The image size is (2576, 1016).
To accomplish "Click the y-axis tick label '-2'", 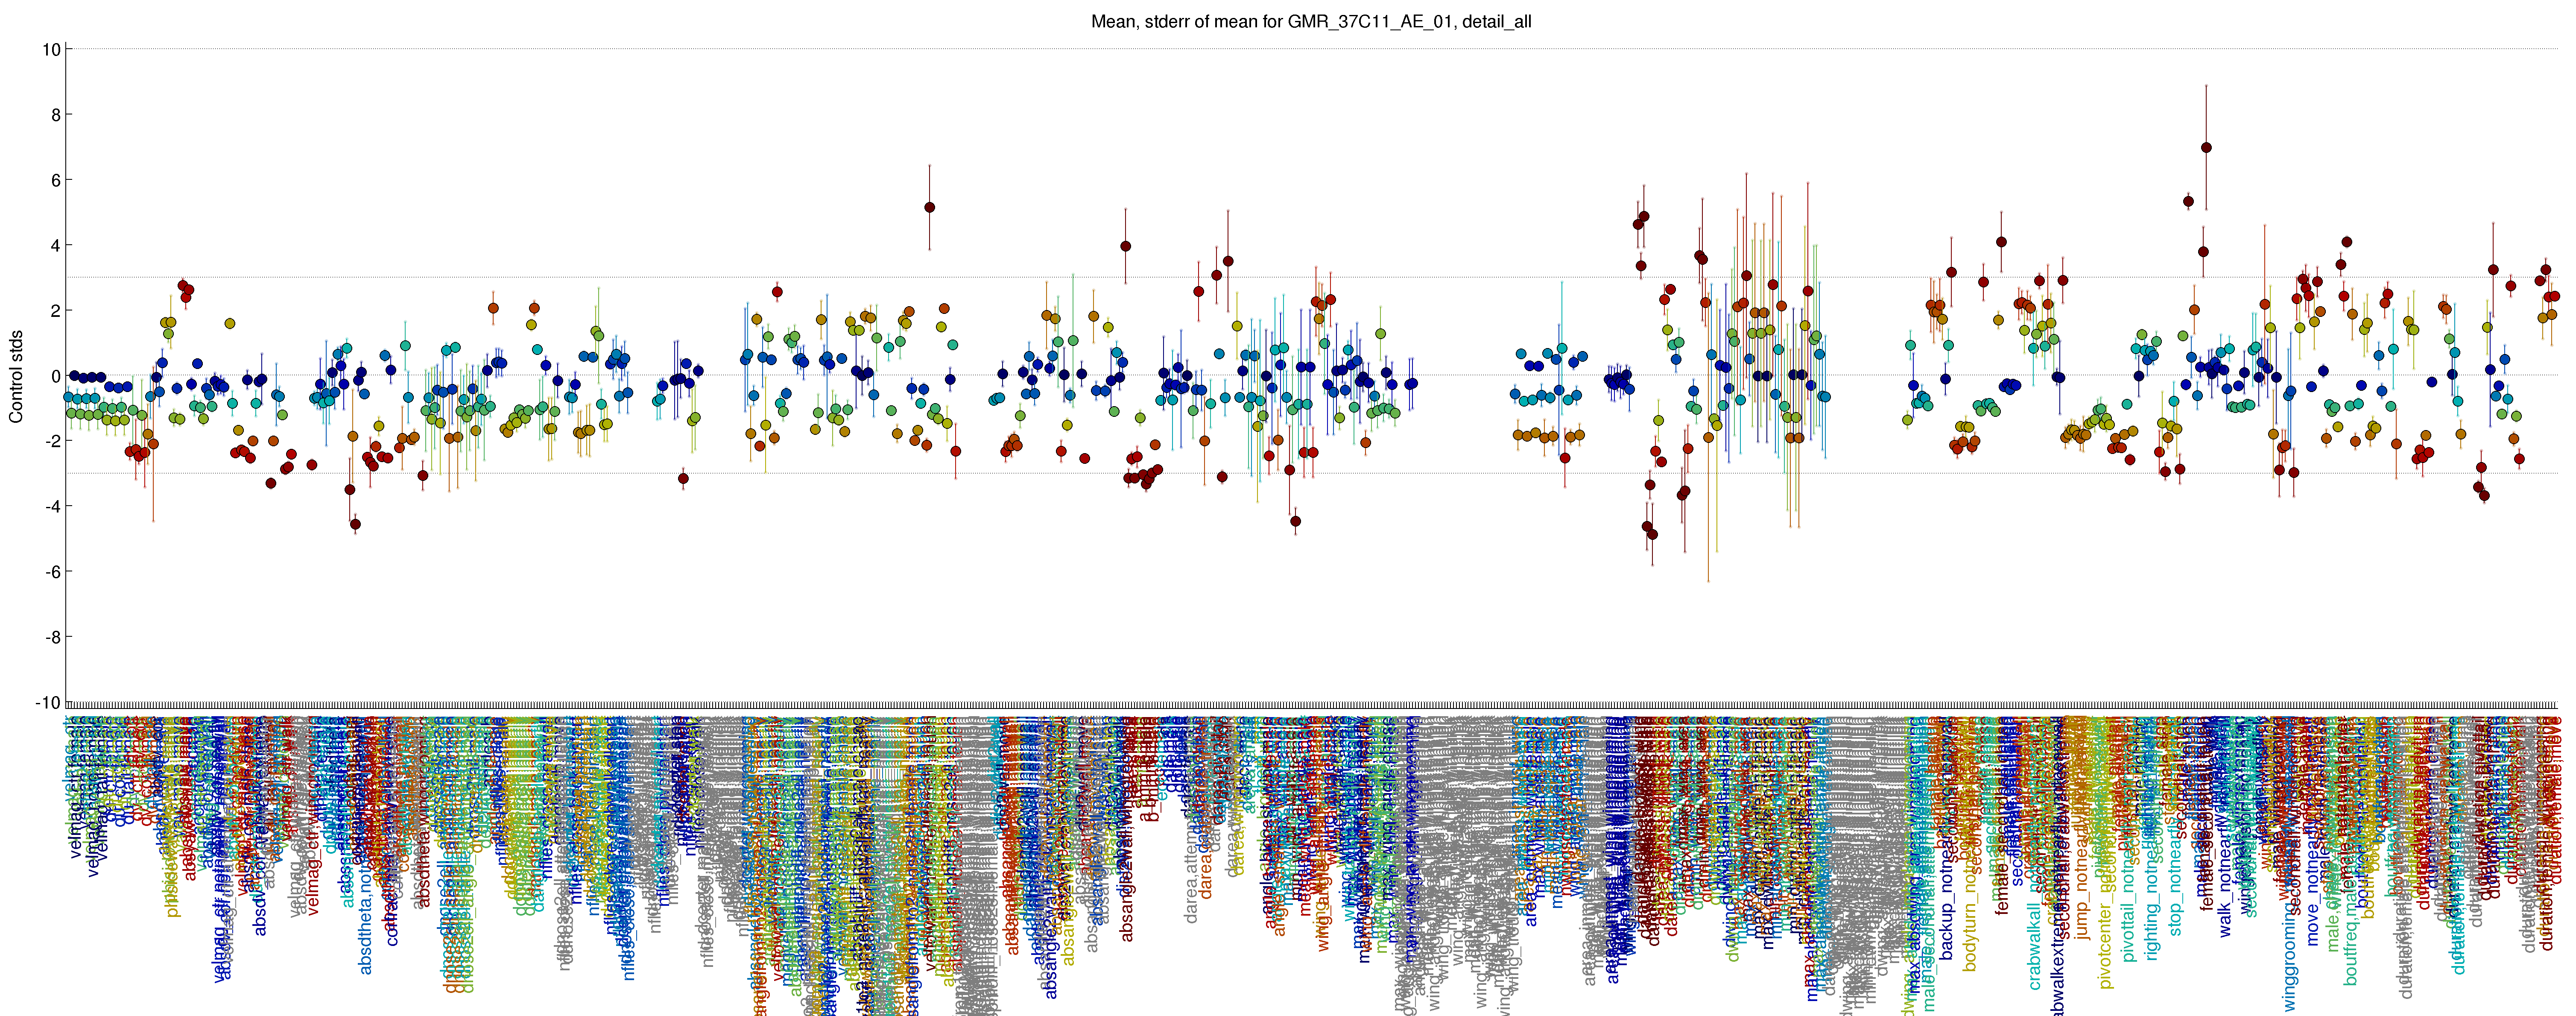I will pyautogui.click(x=52, y=441).
